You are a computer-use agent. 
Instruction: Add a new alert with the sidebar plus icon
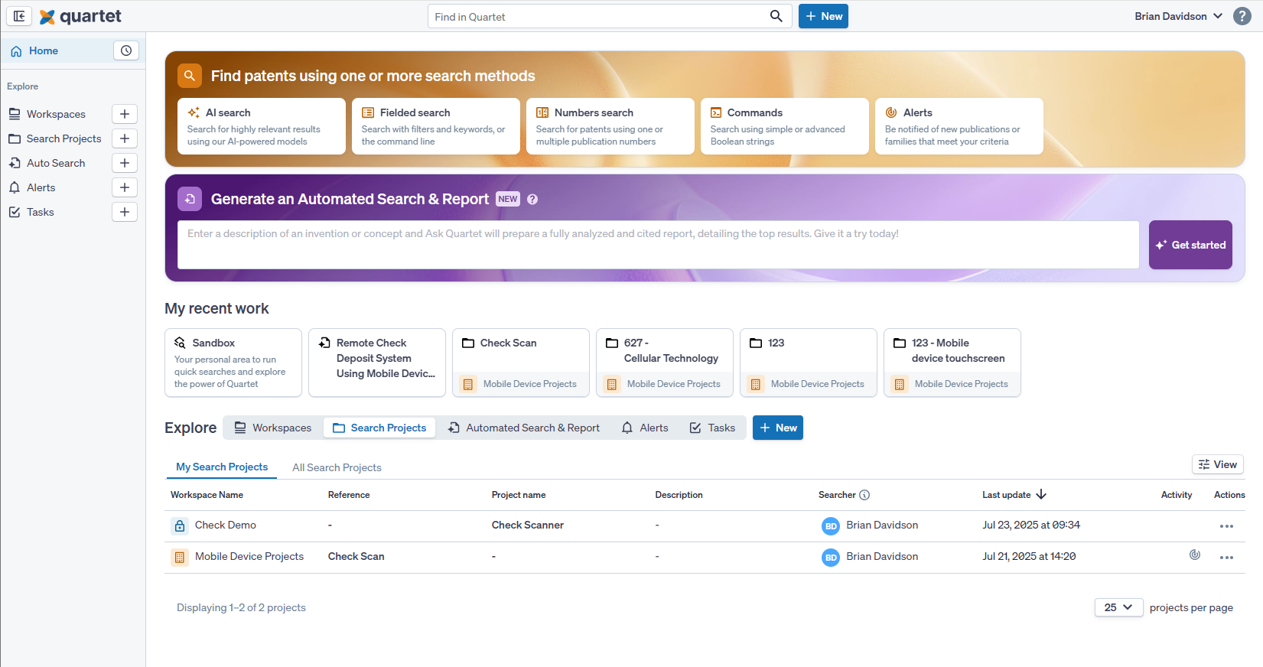coord(125,187)
